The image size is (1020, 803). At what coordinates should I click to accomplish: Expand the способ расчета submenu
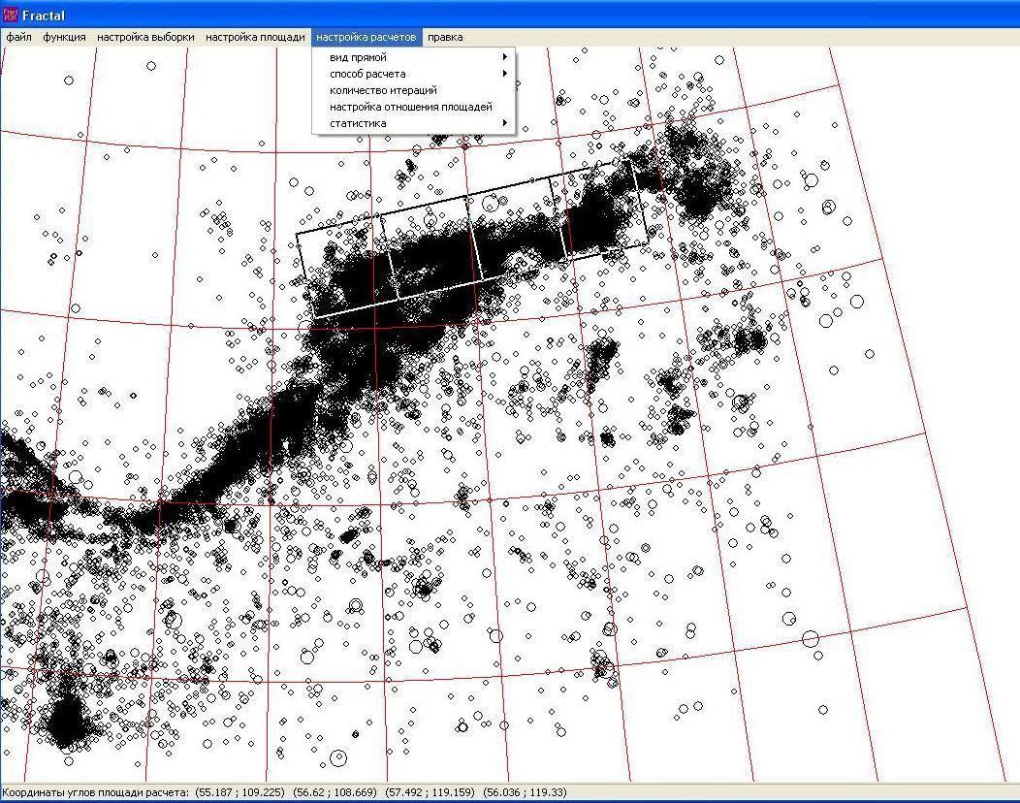click(367, 74)
